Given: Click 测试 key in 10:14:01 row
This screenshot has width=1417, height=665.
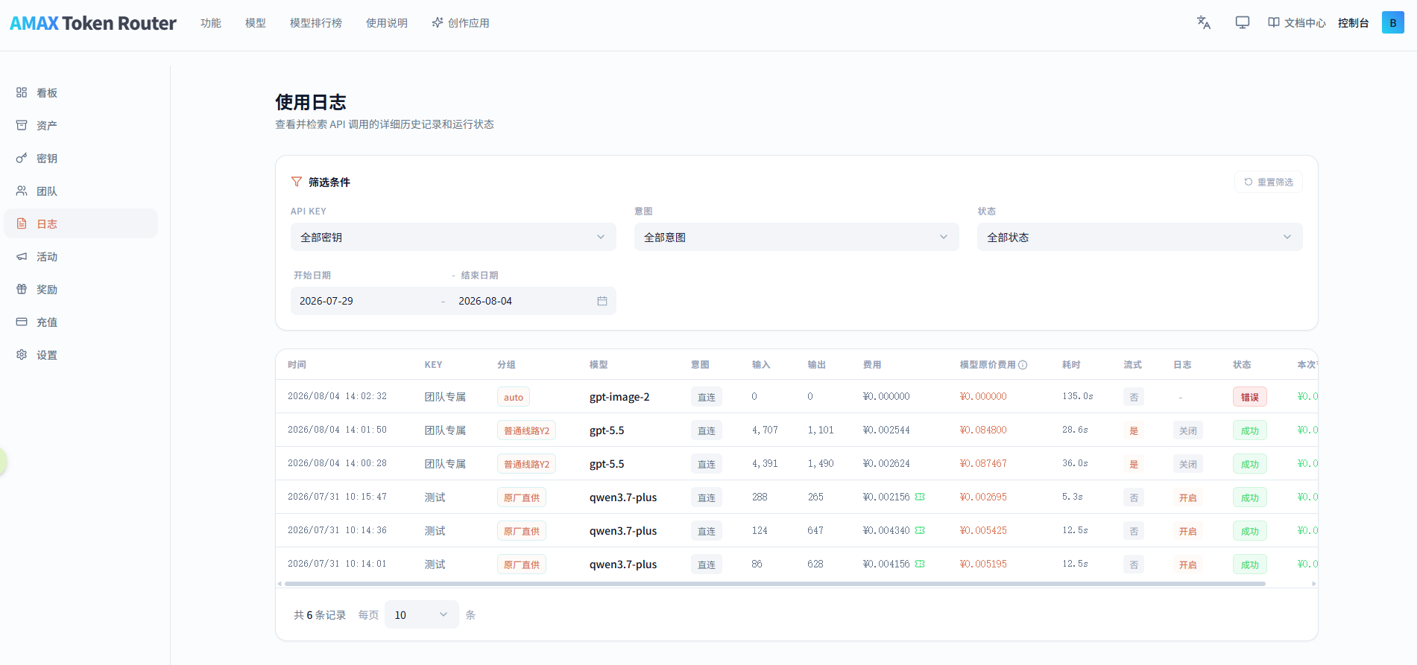Looking at the screenshot, I should [435, 564].
